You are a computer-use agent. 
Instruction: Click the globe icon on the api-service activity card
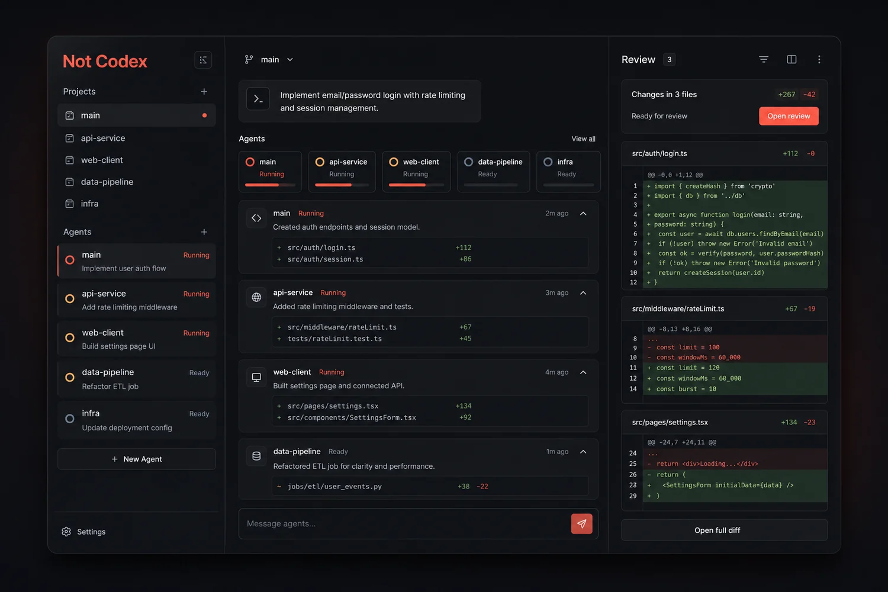(x=256, y=297)
